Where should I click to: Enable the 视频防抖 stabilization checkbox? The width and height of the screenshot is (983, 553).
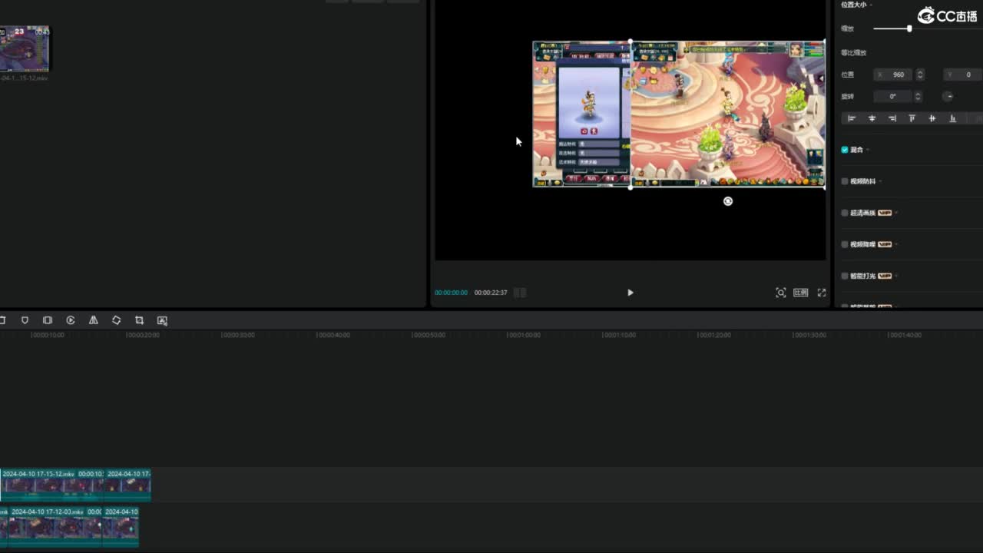point(845,181)
